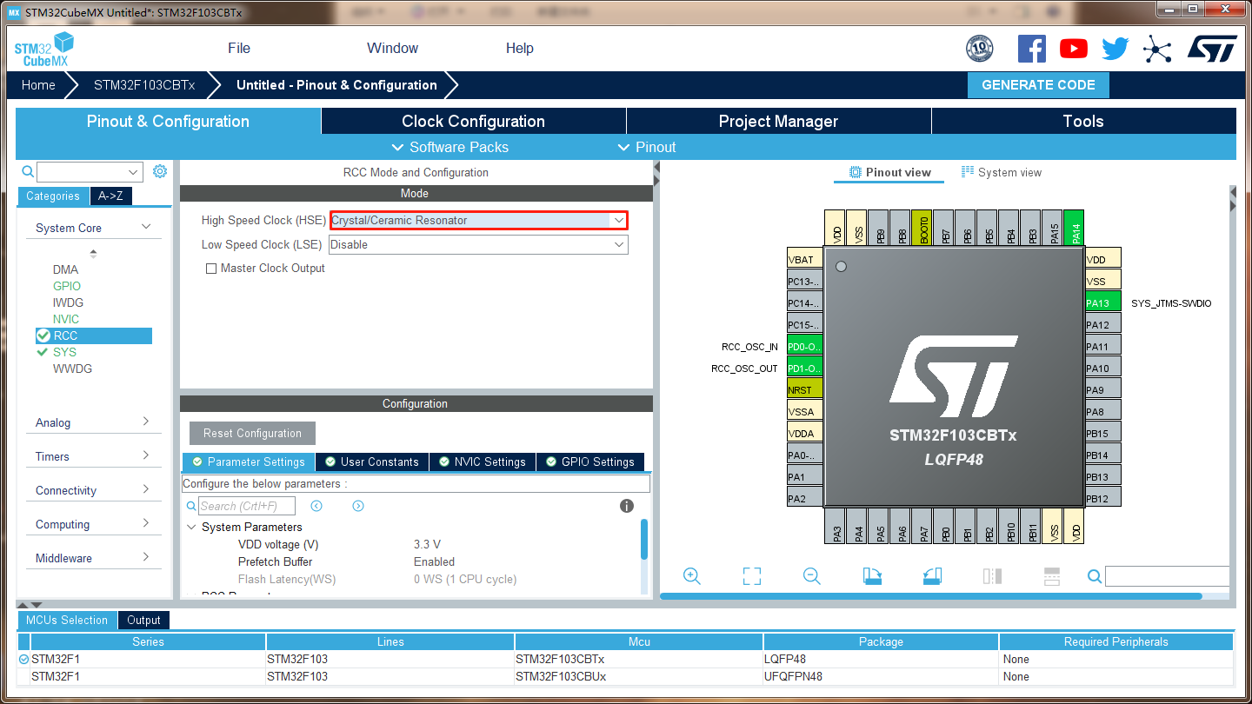Expand the Connectivity category
Image resolution: width=1252 pixels, height=704 pixels.
tap(146, 489)
